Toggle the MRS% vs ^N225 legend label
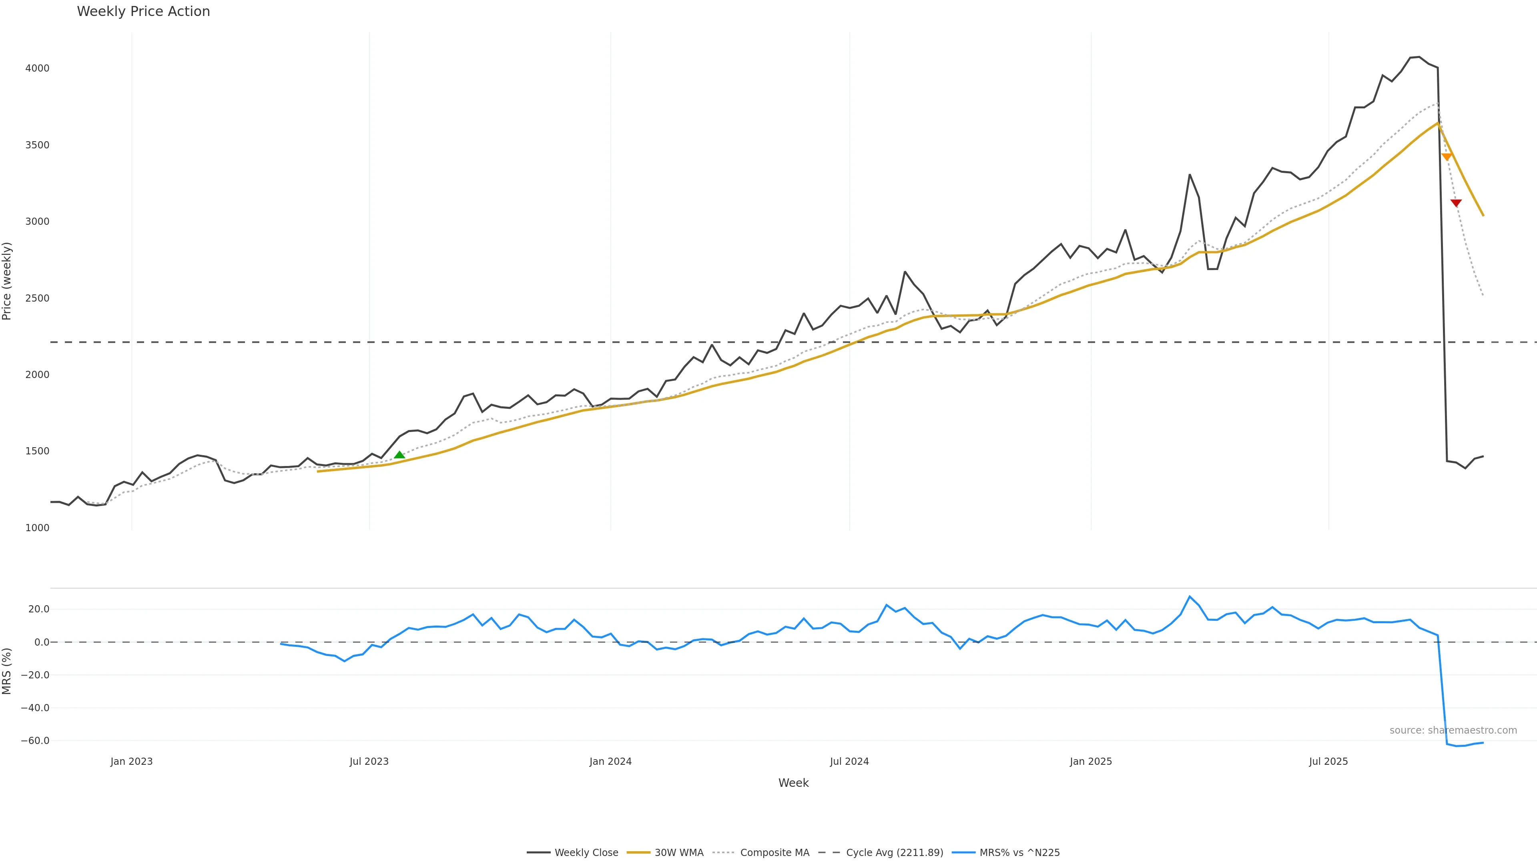1537x864 pixels. click(1019, 853)
